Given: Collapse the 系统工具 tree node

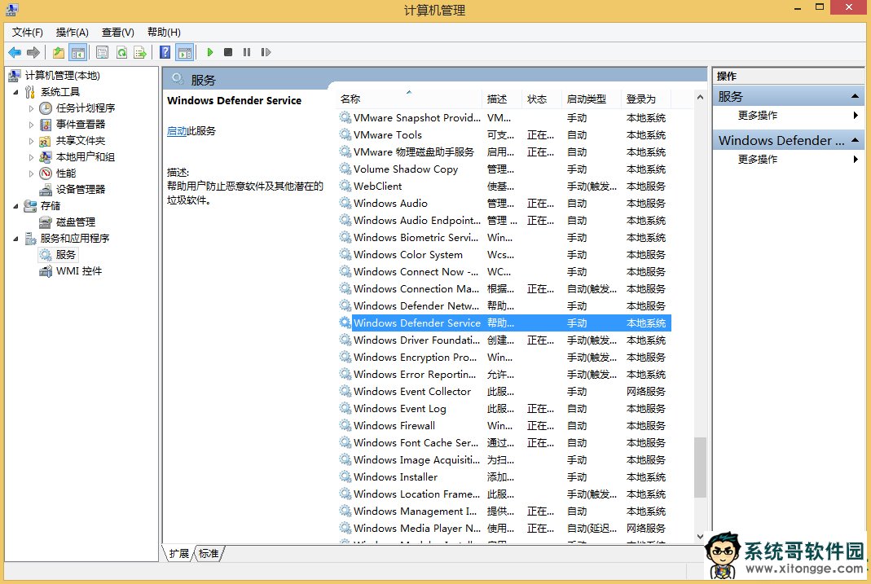Looking at the screenshot, I should 15,92.
